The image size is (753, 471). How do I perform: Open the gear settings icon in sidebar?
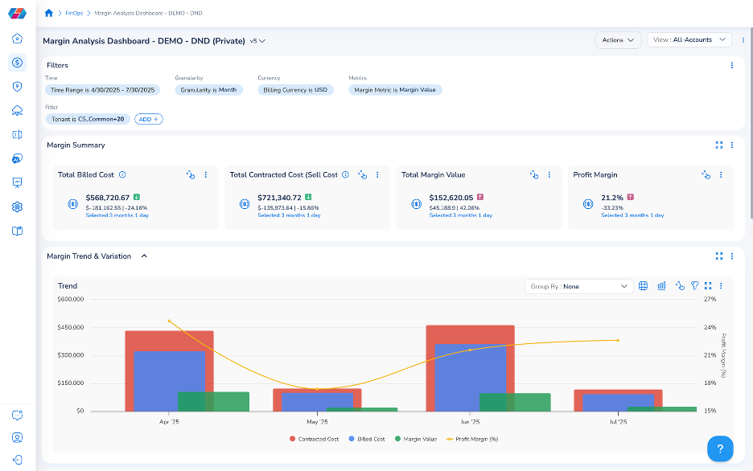click(17, 207)
